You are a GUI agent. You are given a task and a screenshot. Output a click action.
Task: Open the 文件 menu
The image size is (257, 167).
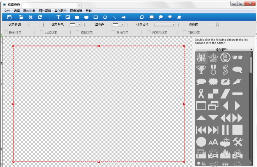[7, 11]
